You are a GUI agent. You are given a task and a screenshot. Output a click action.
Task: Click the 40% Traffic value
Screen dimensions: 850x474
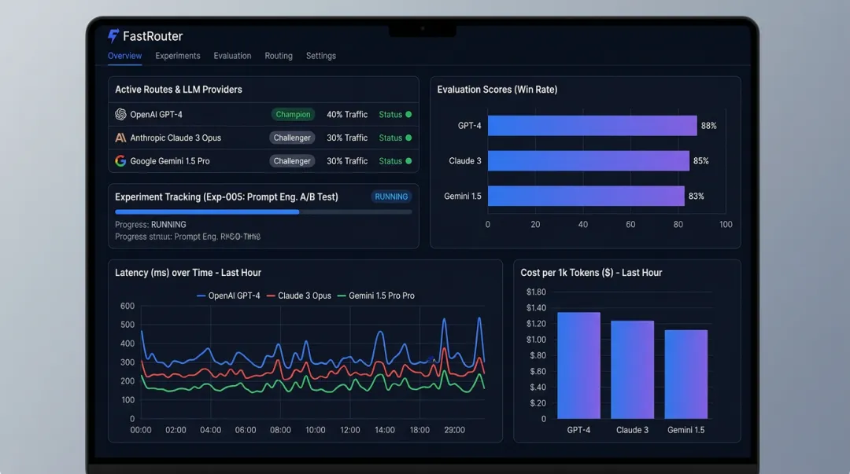coord(347,114)
